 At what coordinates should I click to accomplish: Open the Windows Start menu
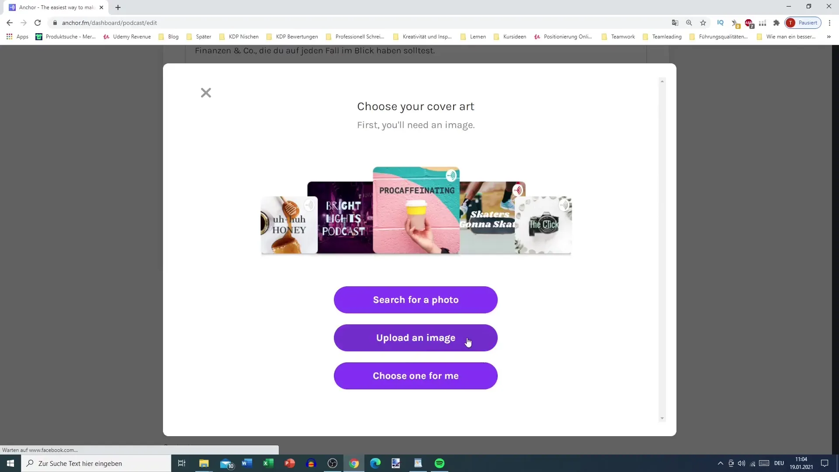coord(10,463)
